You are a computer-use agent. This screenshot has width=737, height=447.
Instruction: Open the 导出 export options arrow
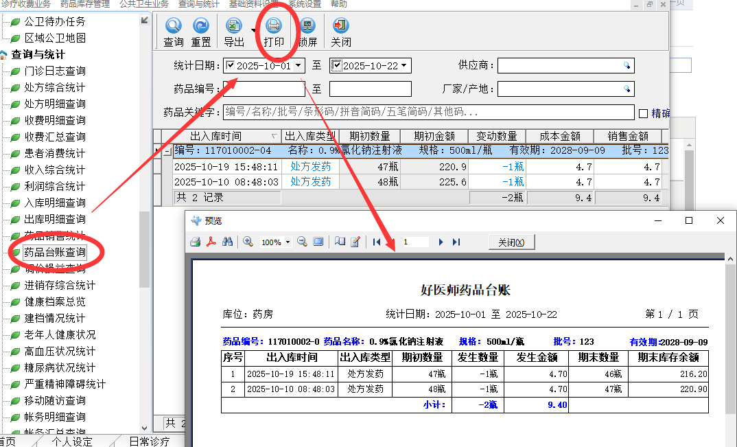point(253,31)
